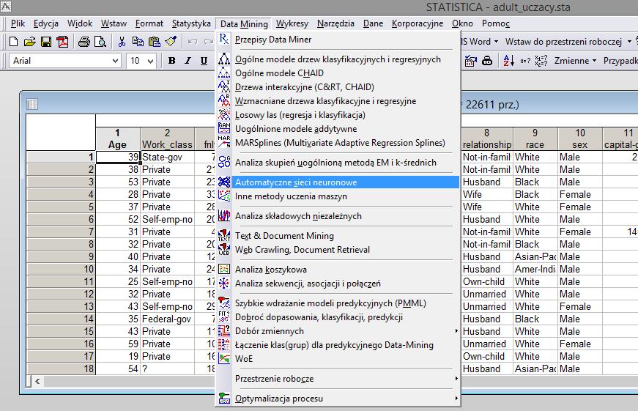
Task: Toggle Bold formatting
Action: click(x=171, y=61)
